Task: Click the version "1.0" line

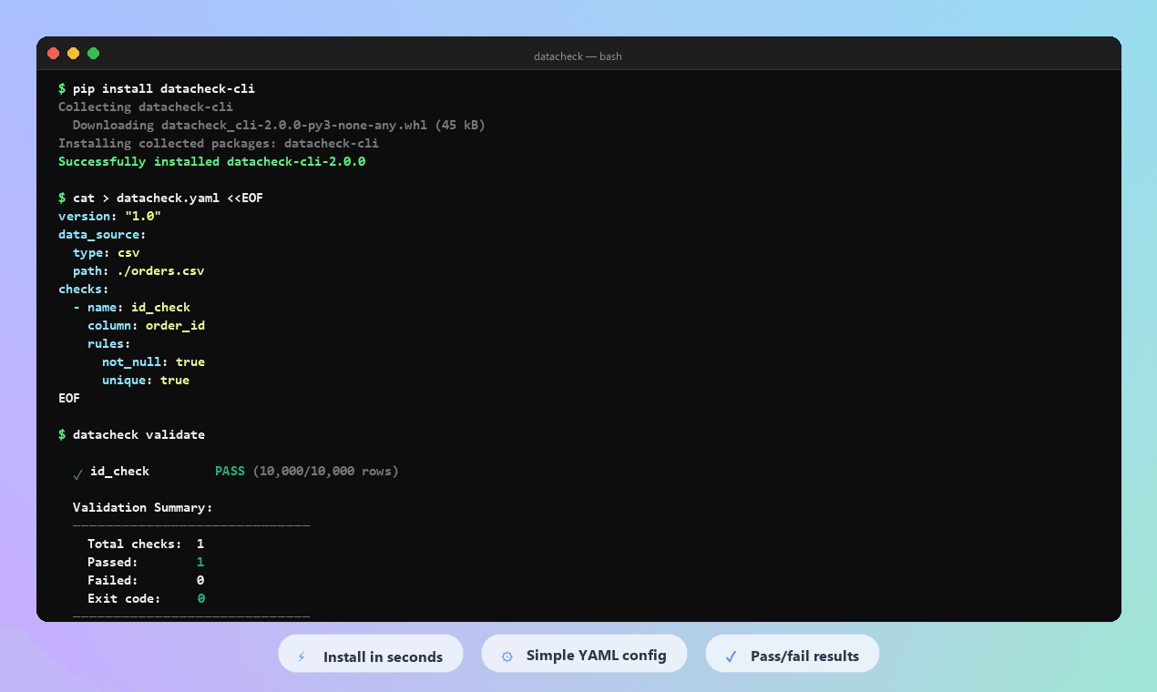Action: pos(109,216)
